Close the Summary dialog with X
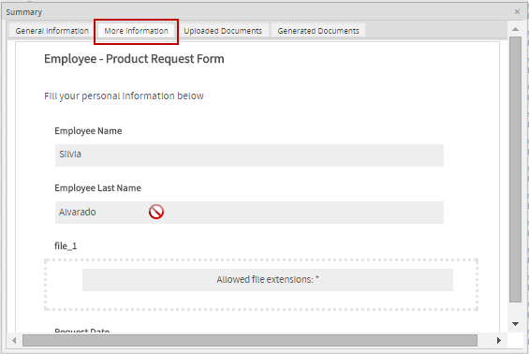This screenshot has width=529, height=354. pyautogui.click(x=517, y=12)
